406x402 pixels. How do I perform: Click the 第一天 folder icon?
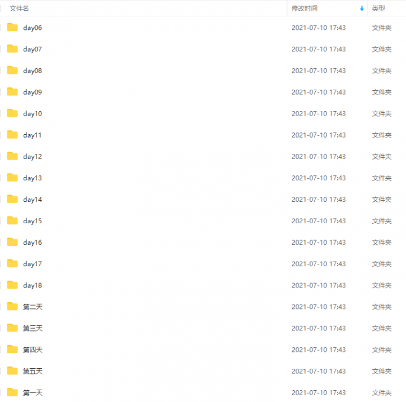[x=12, y=392]
